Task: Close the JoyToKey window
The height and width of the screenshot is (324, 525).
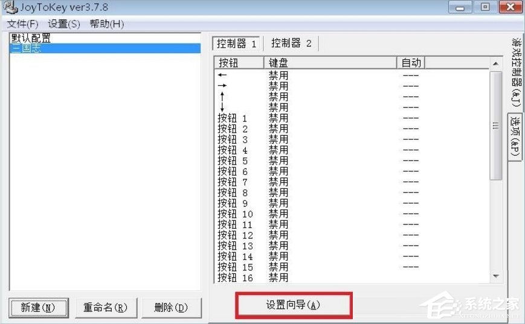Action: tap(511, 7)
